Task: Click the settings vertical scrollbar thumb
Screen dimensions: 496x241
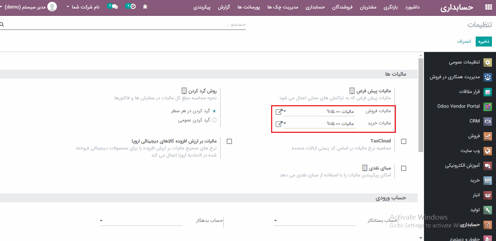Action: coord(421,105)
